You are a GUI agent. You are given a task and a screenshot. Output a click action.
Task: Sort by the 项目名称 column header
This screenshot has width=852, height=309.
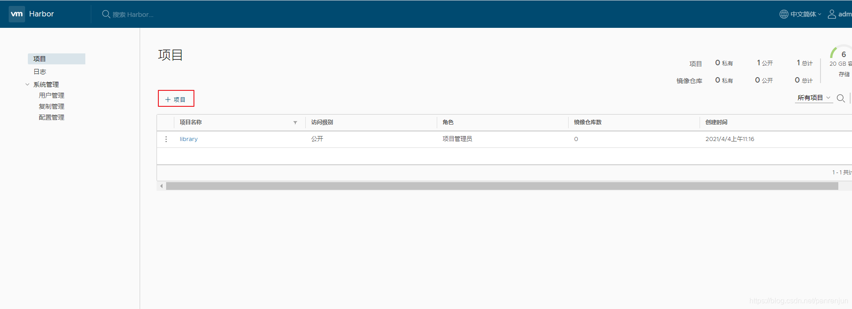click(x=191, y=122)
